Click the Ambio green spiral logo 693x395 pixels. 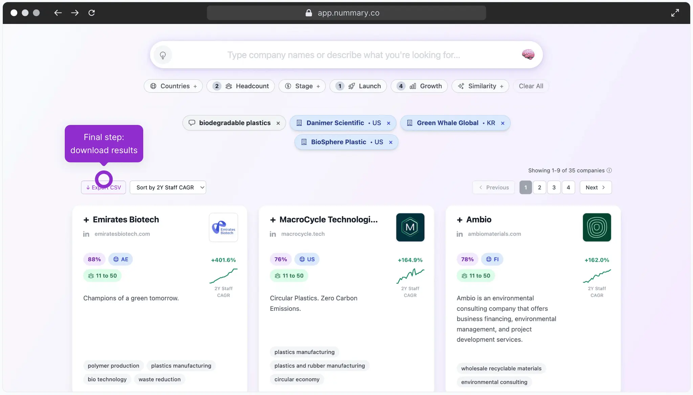tap(597, 227)
